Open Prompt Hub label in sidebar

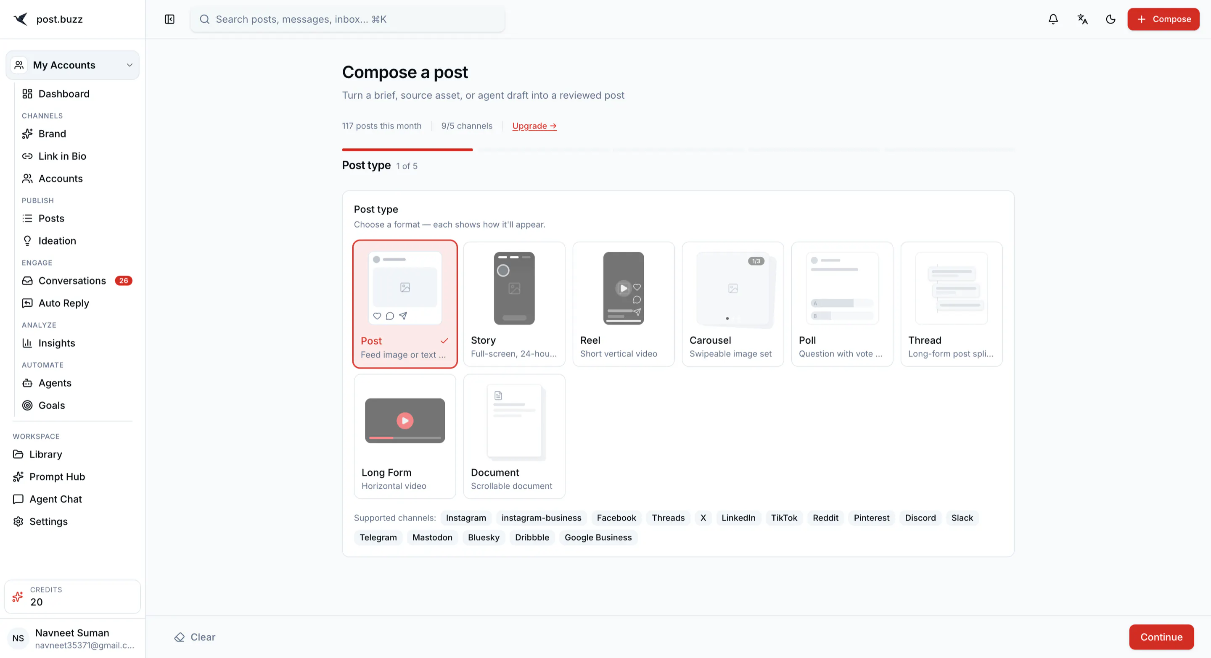[57, 477]
